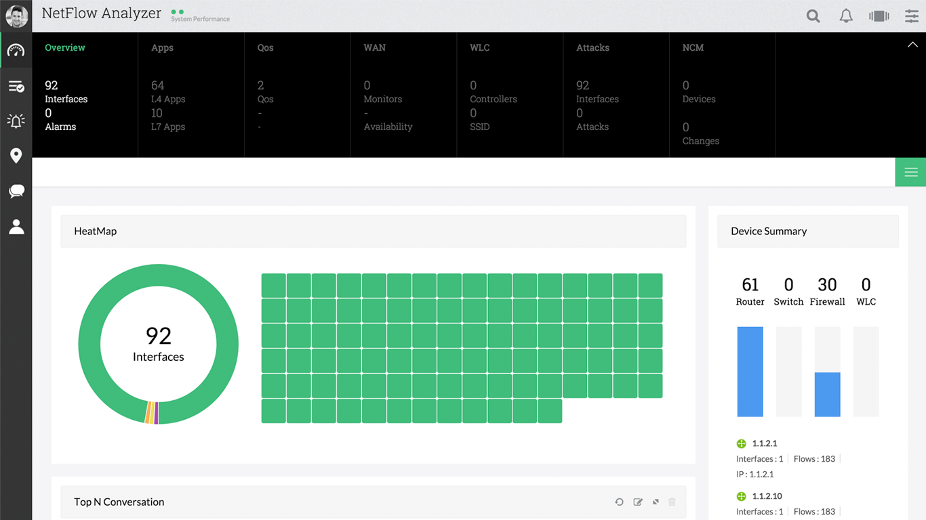Click the IP : 1.1.2.1 line

(x=755, y=475)
